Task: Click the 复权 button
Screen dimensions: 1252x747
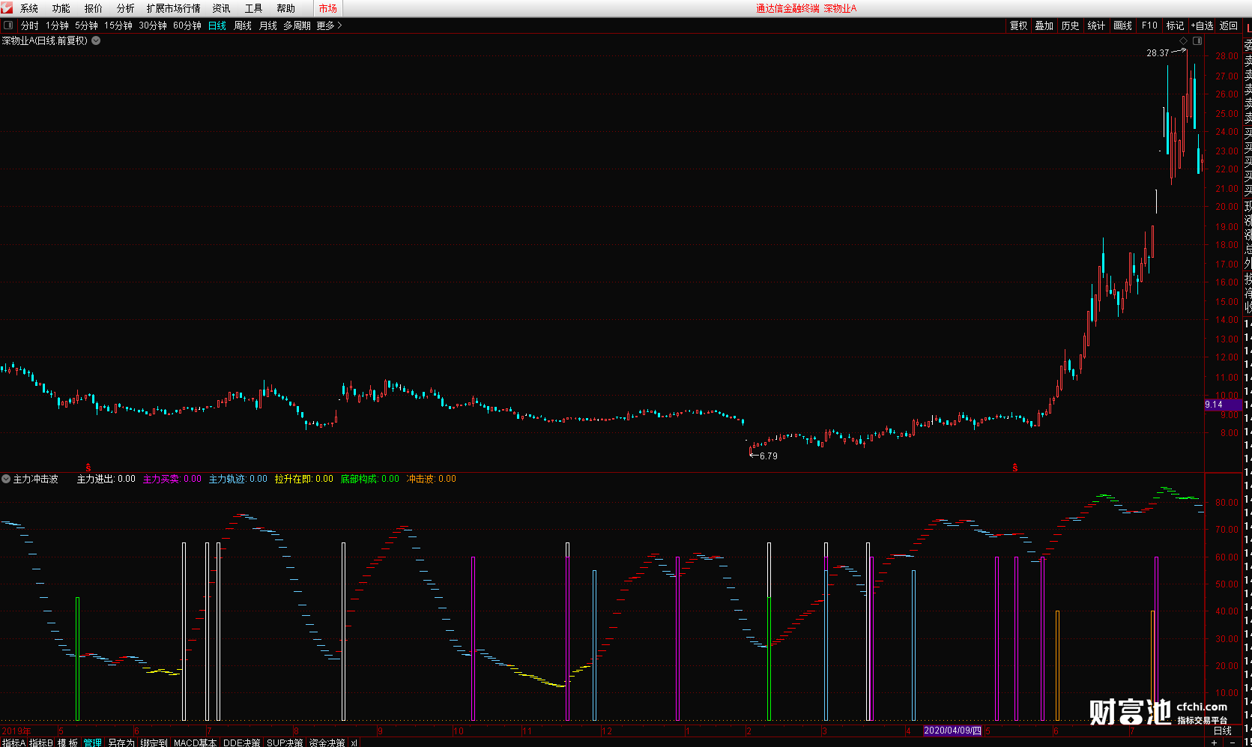Action: (x=1019, y=25)
